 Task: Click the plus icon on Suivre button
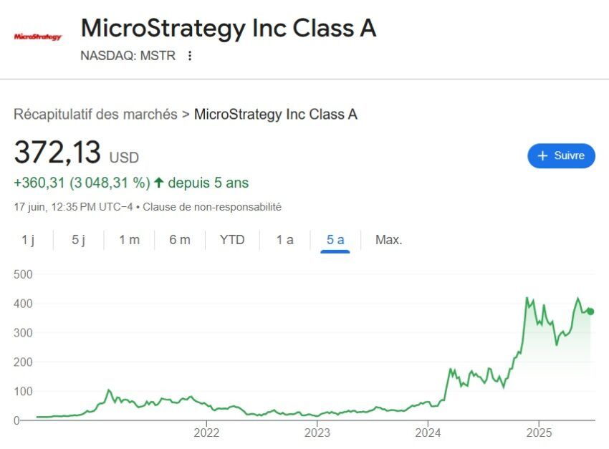click(542, 155)
